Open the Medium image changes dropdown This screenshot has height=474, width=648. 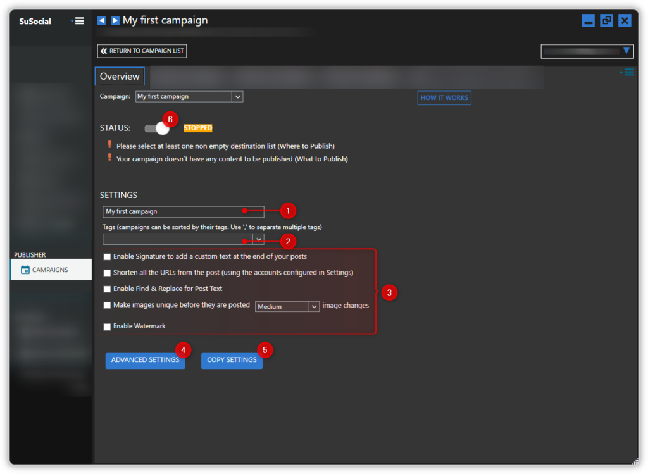pos(313,306)
